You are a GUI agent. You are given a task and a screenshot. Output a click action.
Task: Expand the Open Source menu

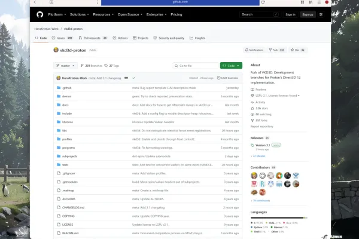(x=130, y=14)
